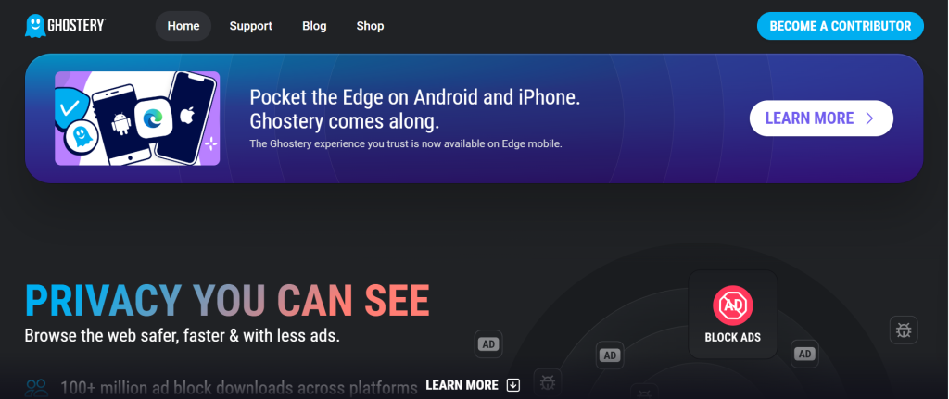Go to the Support page
949x399 pixels.
coord(250,26)
